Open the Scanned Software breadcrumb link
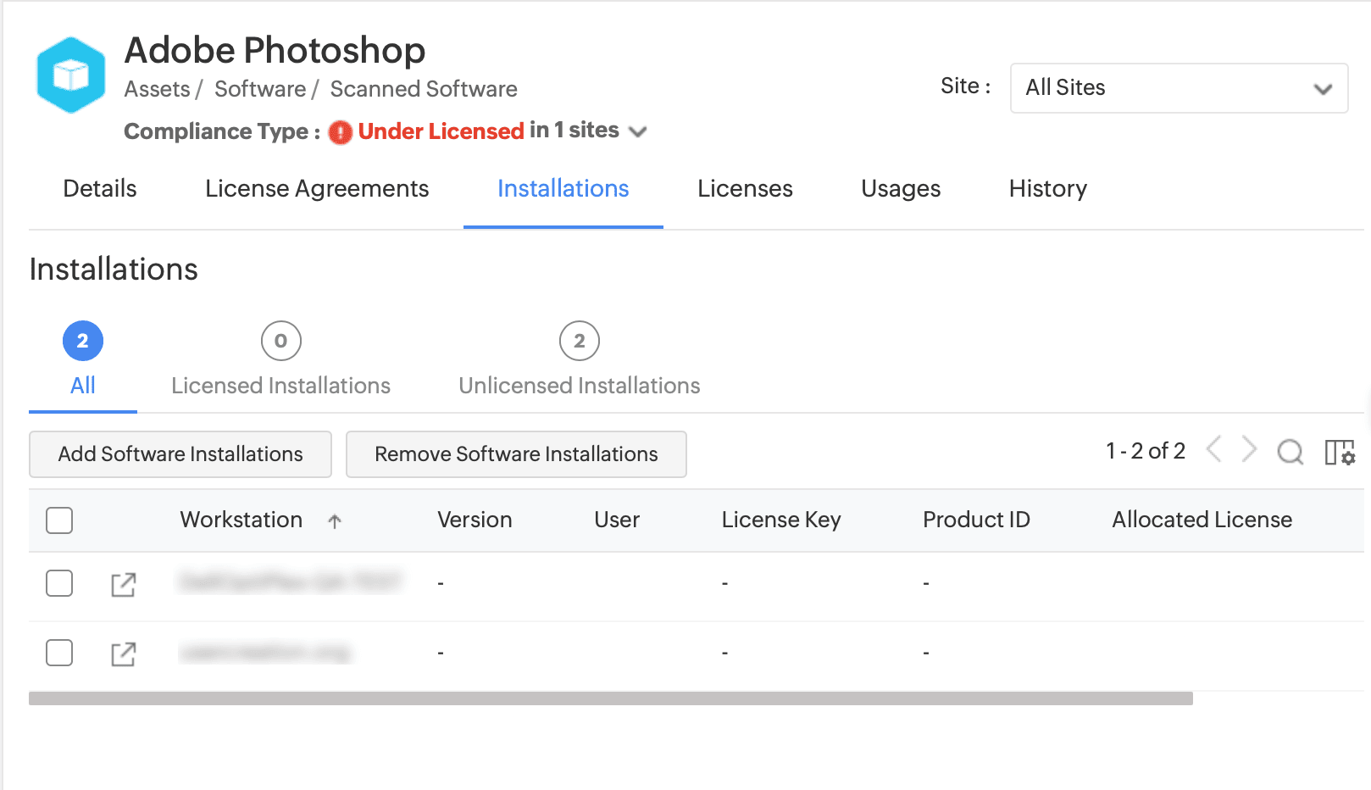The height and width of the screenshot is (790, 1371). [x=424, y=89]
